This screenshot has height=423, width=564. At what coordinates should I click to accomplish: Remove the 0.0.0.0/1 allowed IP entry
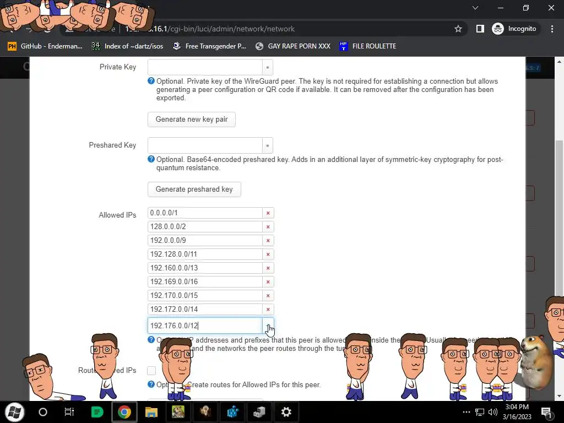tap(268, 213)
